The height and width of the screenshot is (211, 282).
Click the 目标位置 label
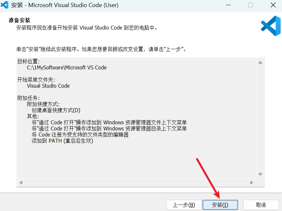tap(29, 61)
